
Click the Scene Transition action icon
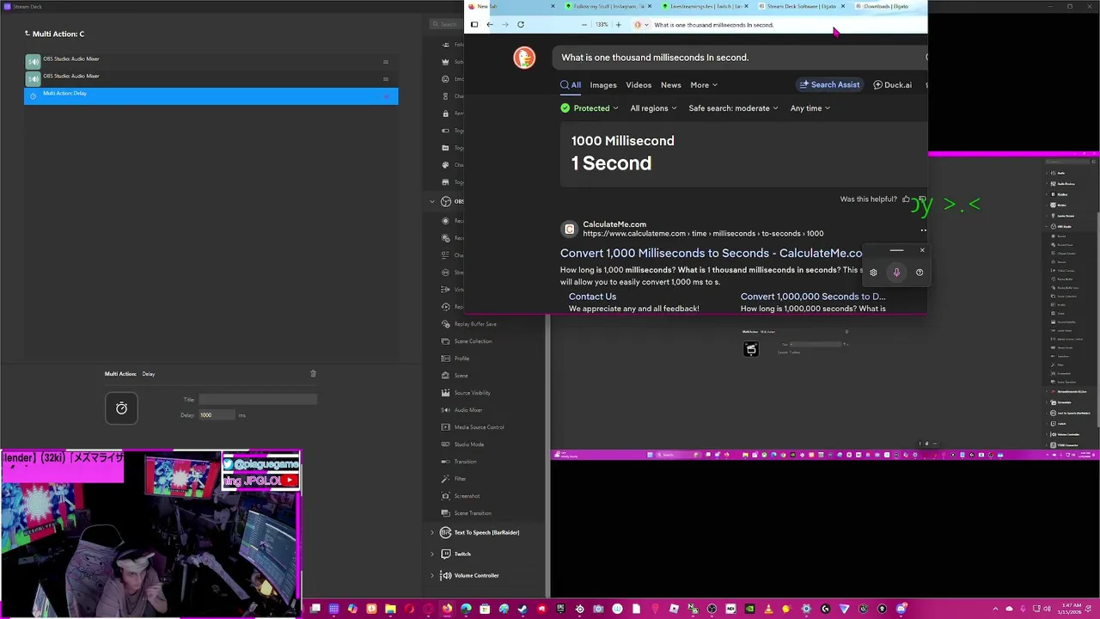pyautogui.click(x=445, y=513)
